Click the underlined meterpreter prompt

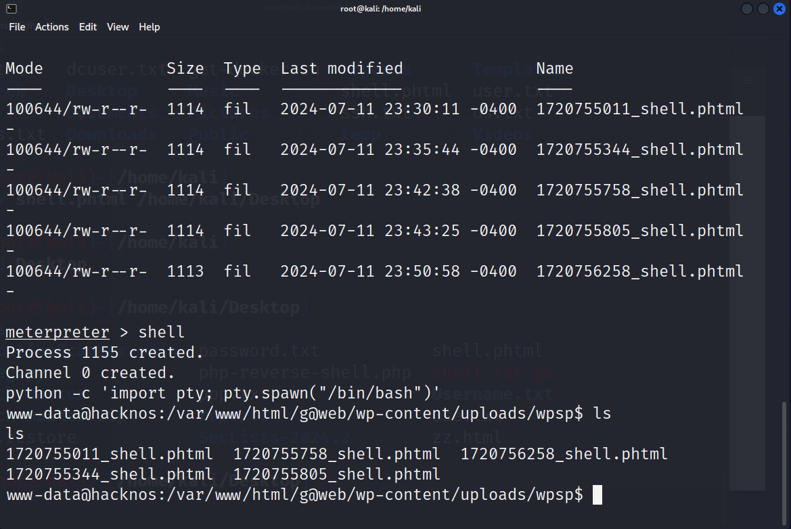57,331
